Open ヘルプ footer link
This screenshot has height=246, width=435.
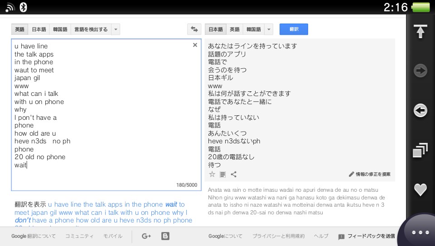coord(321,236)
